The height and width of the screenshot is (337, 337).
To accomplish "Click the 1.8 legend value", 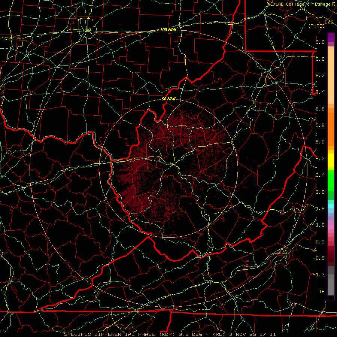I will tap(320, 209).
